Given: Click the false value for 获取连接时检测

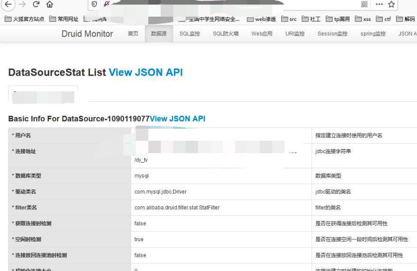Looking at the screenshot, I should tap(140, 223).
